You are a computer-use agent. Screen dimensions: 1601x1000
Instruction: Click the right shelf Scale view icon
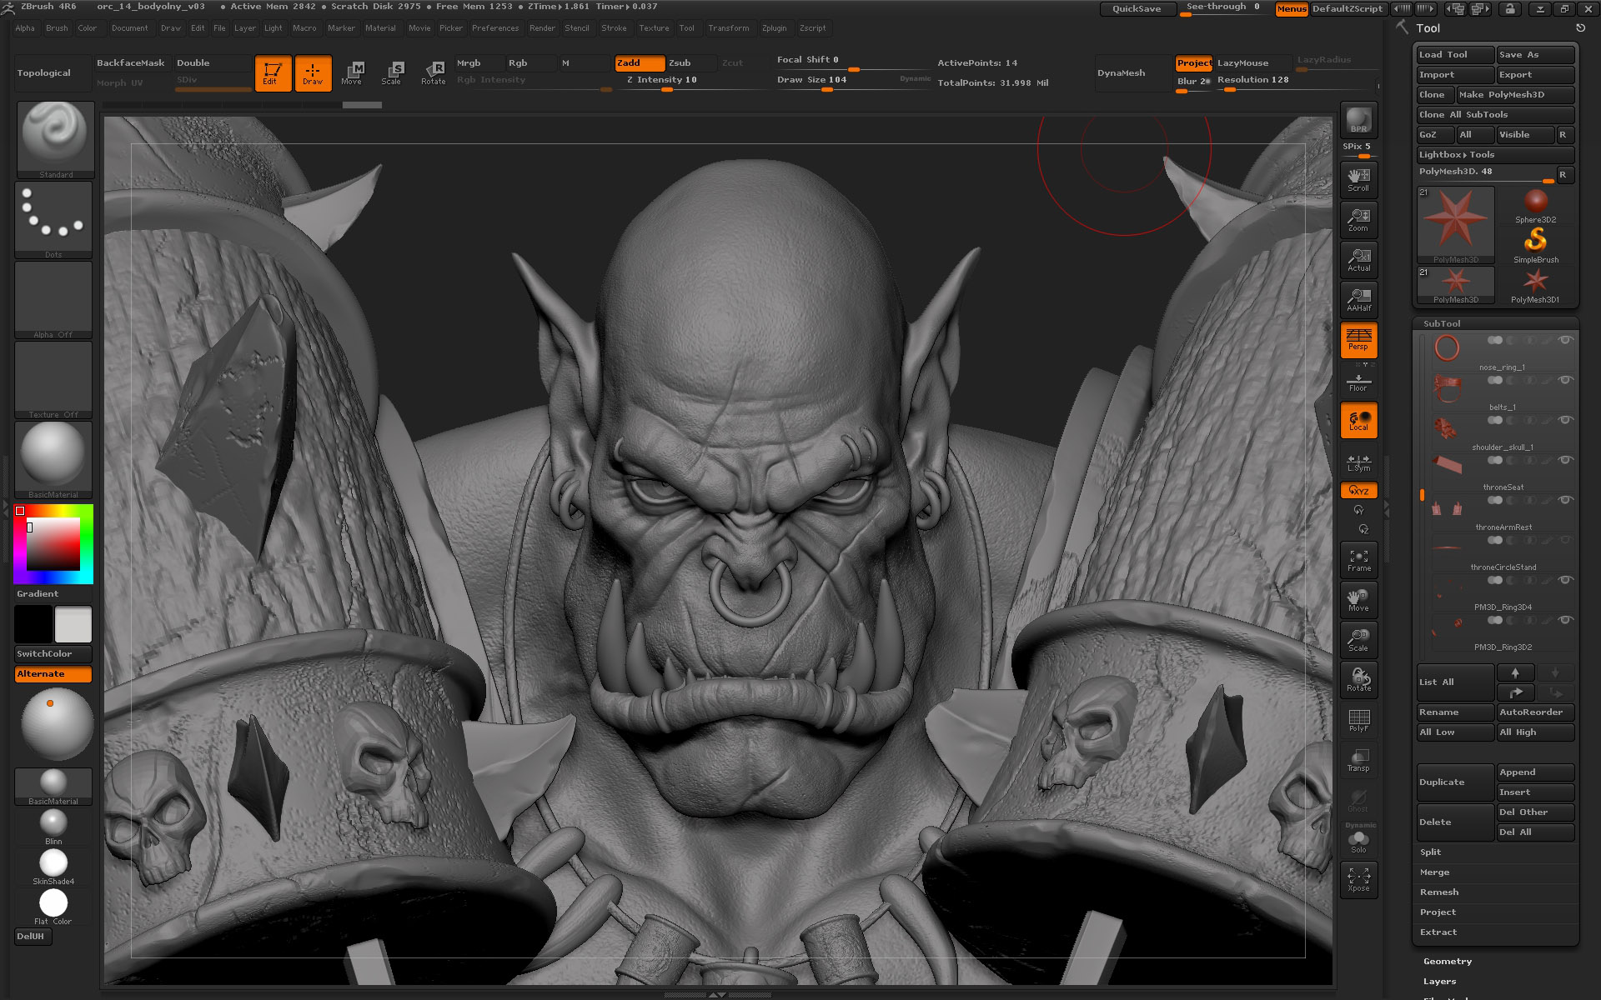(1358, 640)
